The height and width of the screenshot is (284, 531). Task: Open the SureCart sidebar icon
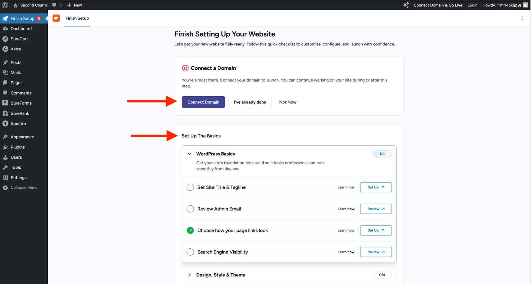point(6,39)
